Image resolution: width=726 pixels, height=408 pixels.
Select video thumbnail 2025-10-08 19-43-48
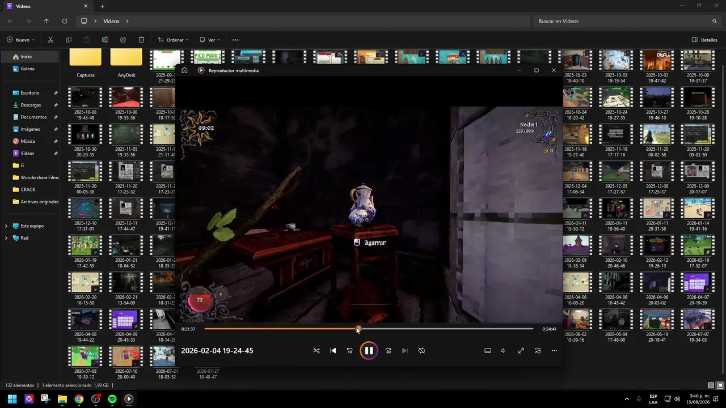click(85, 103)
